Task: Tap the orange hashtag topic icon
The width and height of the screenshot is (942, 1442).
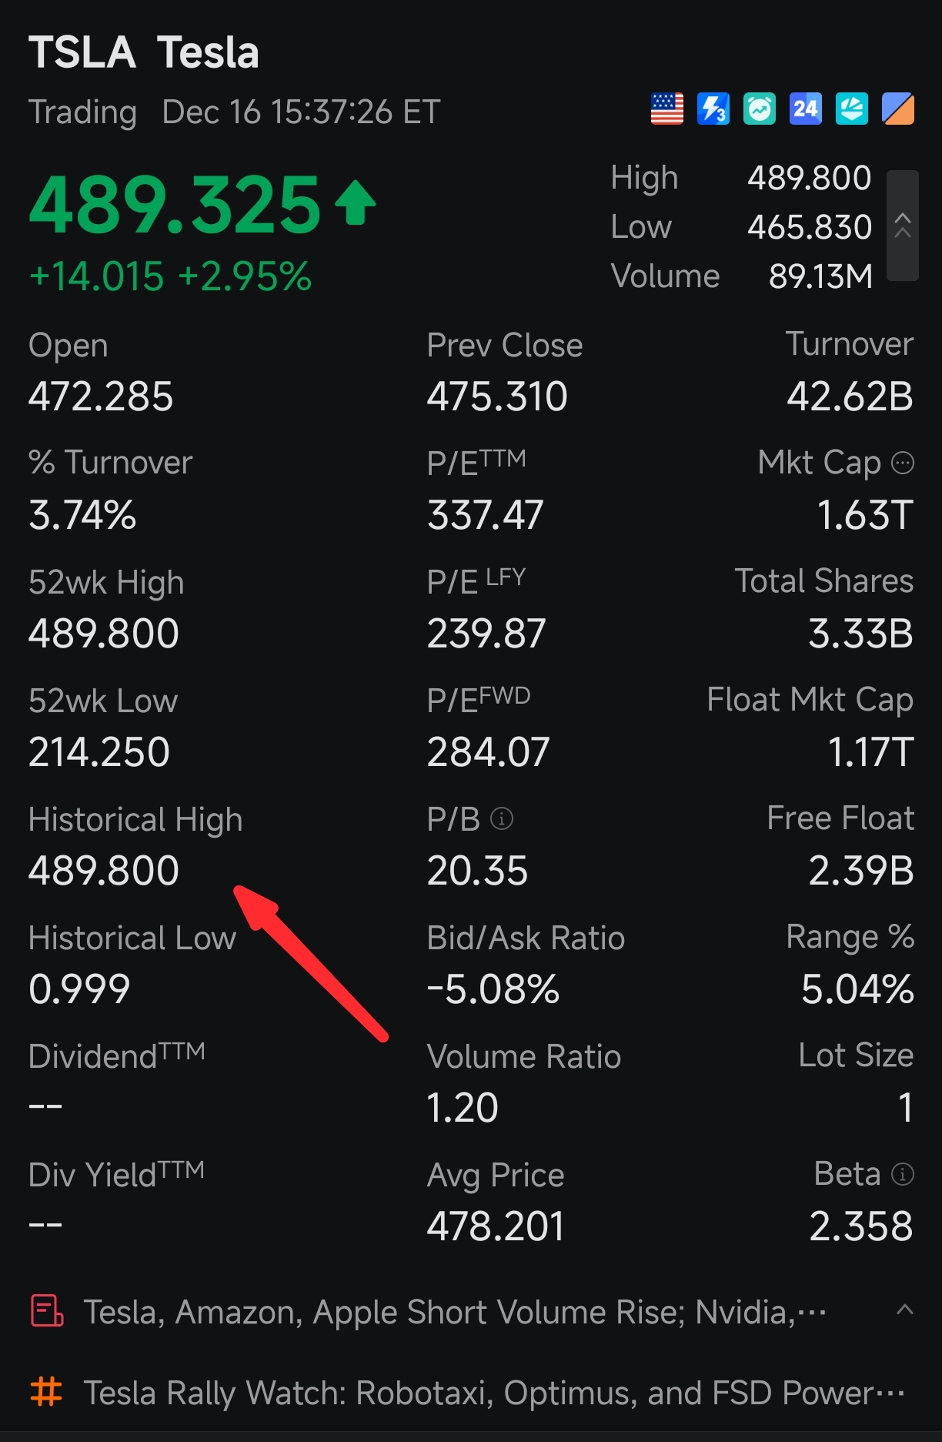Action: click(x=46, y=1392)
